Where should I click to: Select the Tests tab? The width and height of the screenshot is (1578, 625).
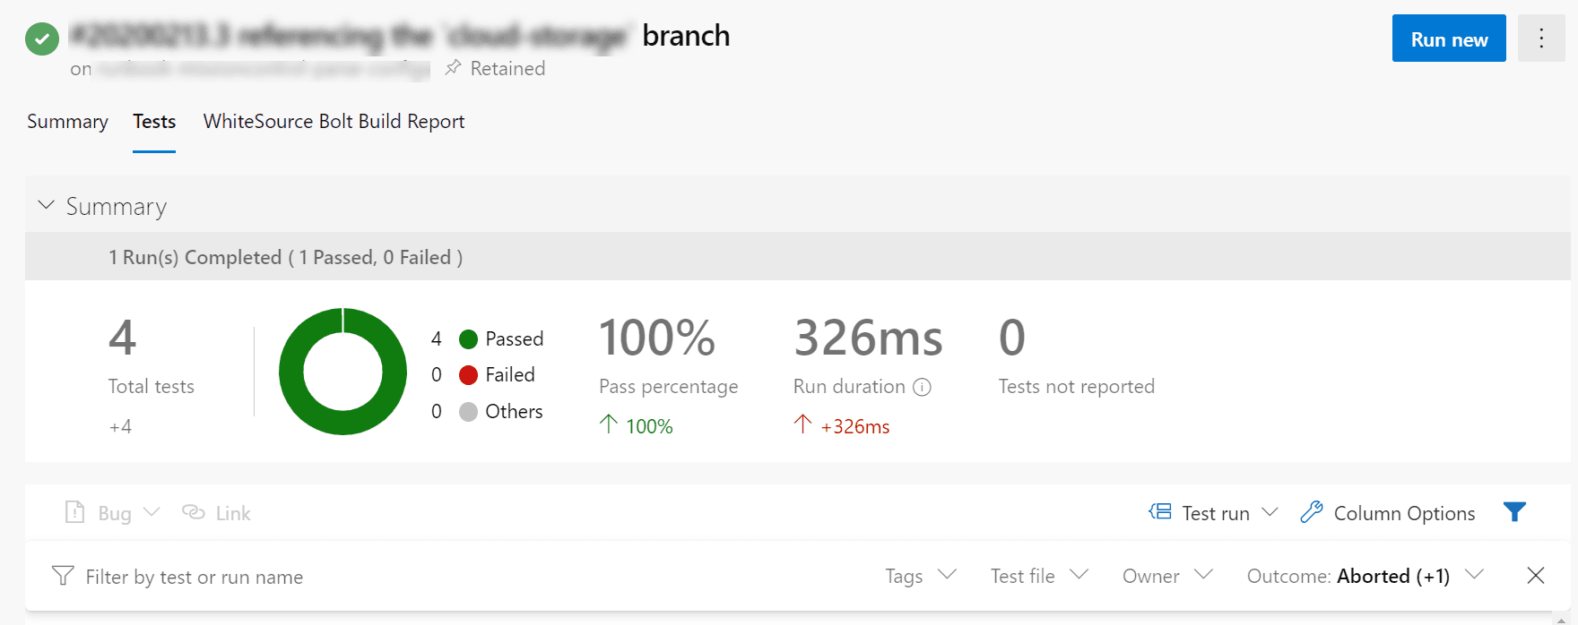click(153, 121)
